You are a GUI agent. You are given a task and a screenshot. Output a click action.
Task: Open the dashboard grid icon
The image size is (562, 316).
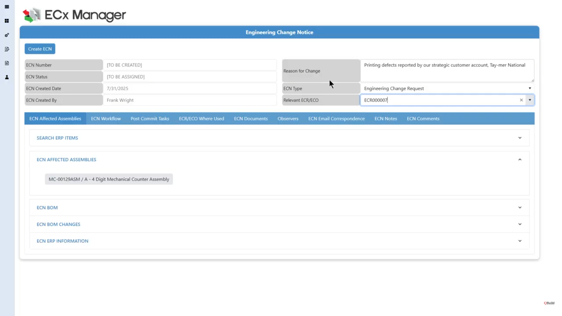tap(7, 21)
